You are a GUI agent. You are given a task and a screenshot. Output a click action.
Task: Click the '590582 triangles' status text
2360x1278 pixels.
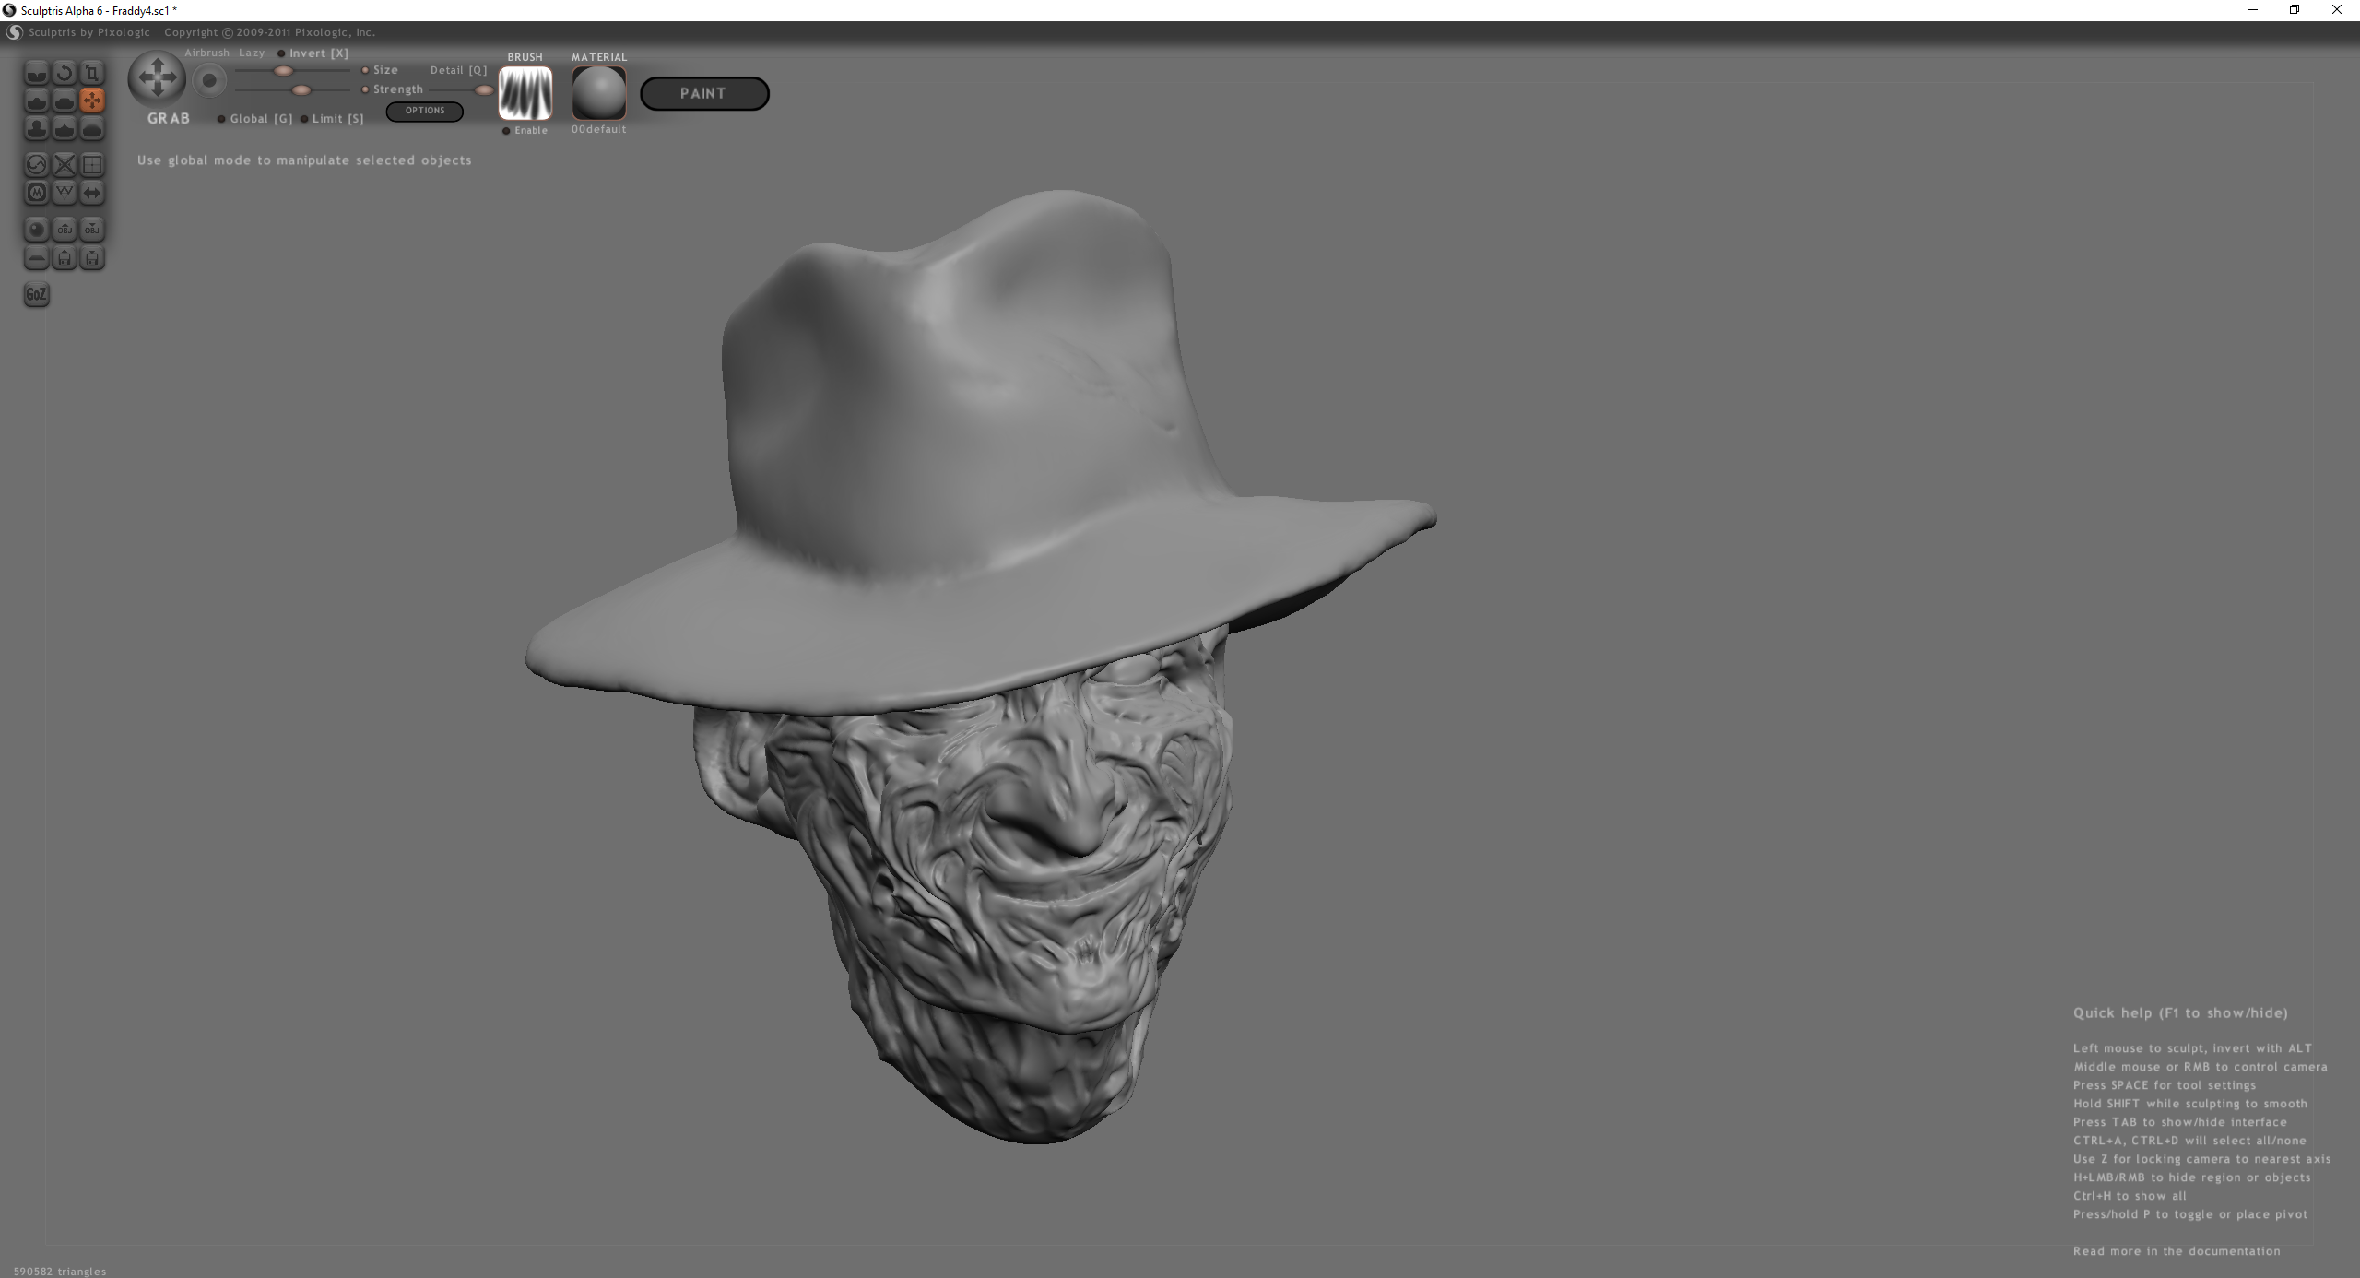(60, 1272)
